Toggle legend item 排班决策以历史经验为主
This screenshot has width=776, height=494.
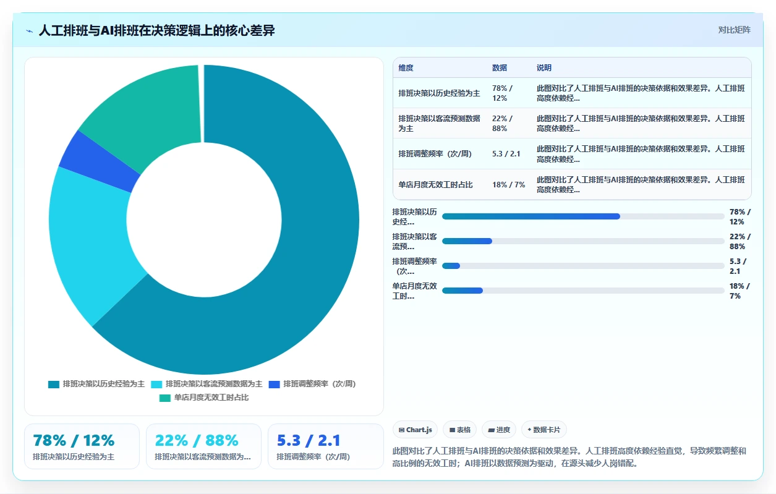(96, 384)
